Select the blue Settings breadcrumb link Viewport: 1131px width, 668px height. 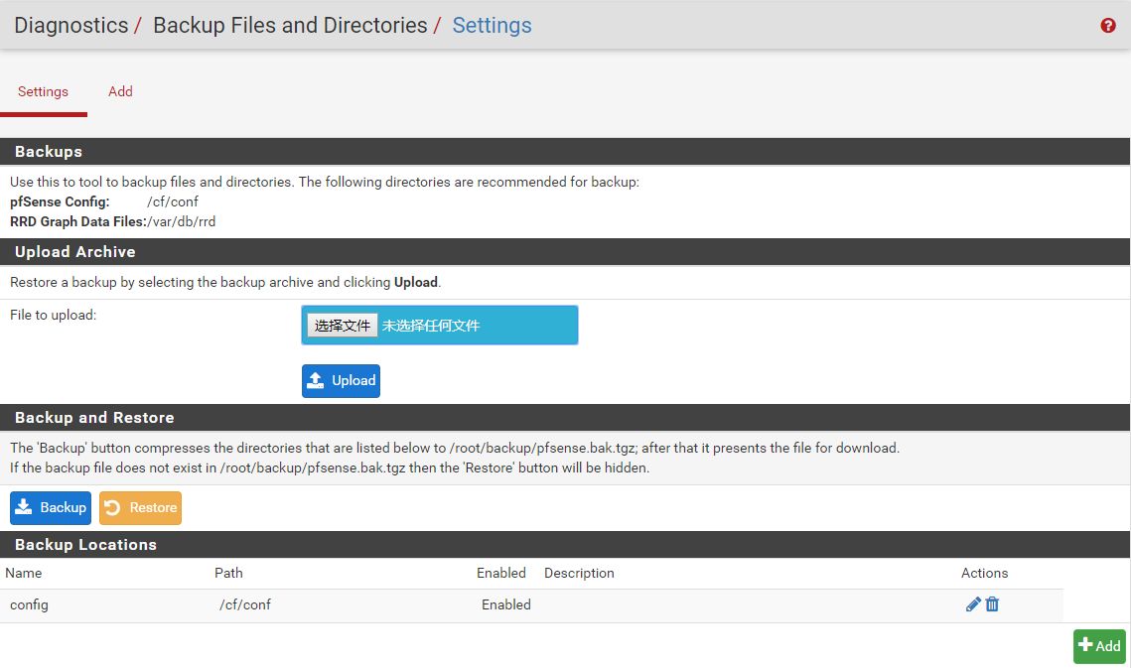pyautogui.click(x=492, y=26)
